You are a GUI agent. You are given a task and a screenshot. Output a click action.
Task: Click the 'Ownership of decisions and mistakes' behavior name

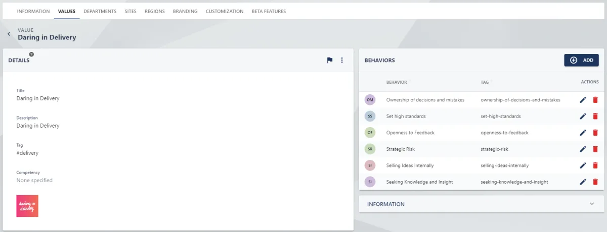click(425, 100)
